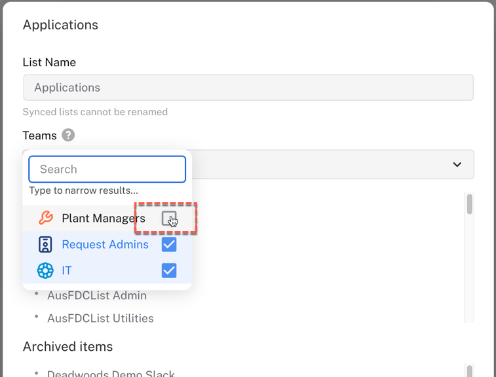Open the AusFDCList Utilities item
The width and height of the screenshot is (496, 377).
(x=100, y=319)
